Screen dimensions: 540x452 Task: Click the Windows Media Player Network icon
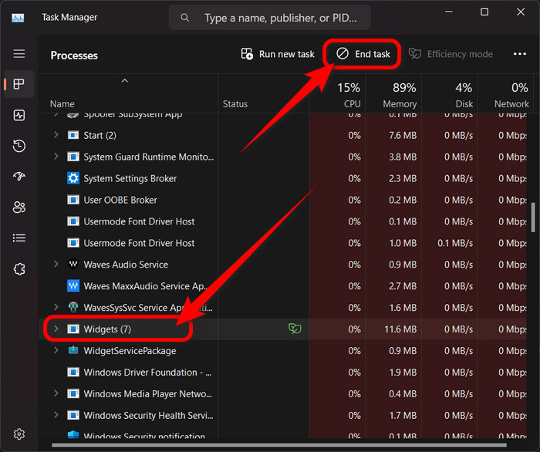click(73, 394)
